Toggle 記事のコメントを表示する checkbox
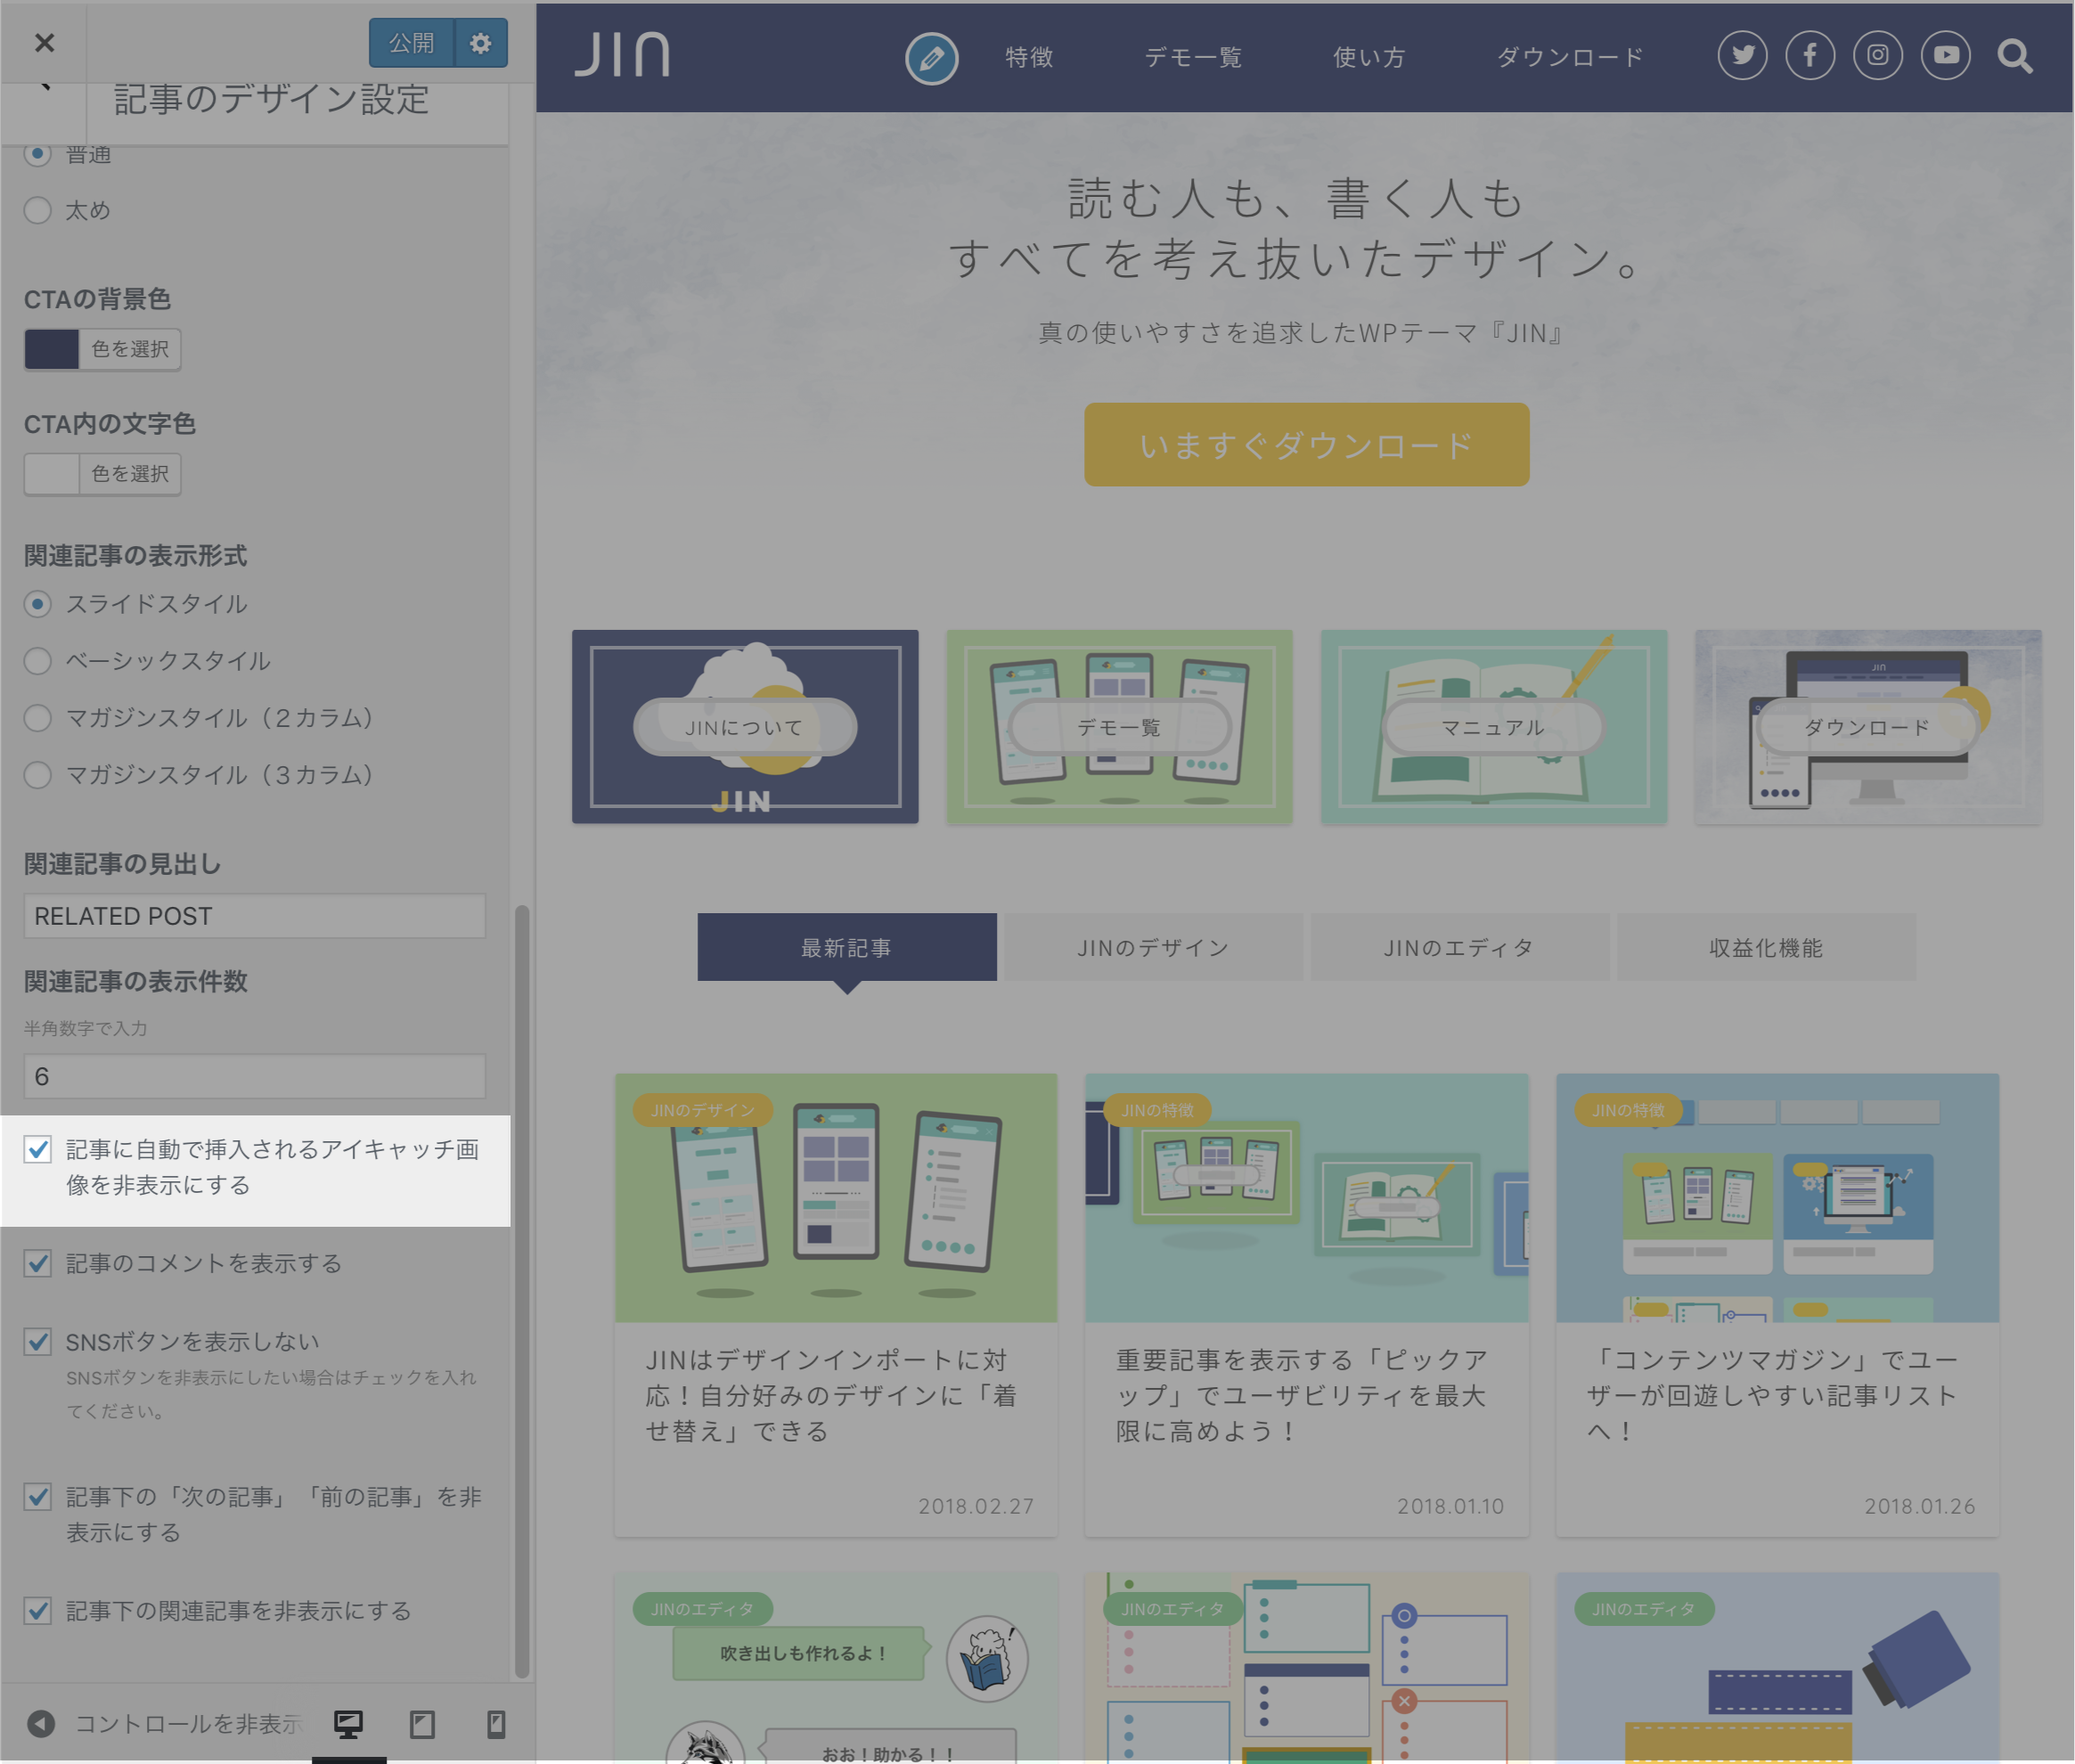The width and height of the screenshot is (2075, 1764). coord(38,1263)
